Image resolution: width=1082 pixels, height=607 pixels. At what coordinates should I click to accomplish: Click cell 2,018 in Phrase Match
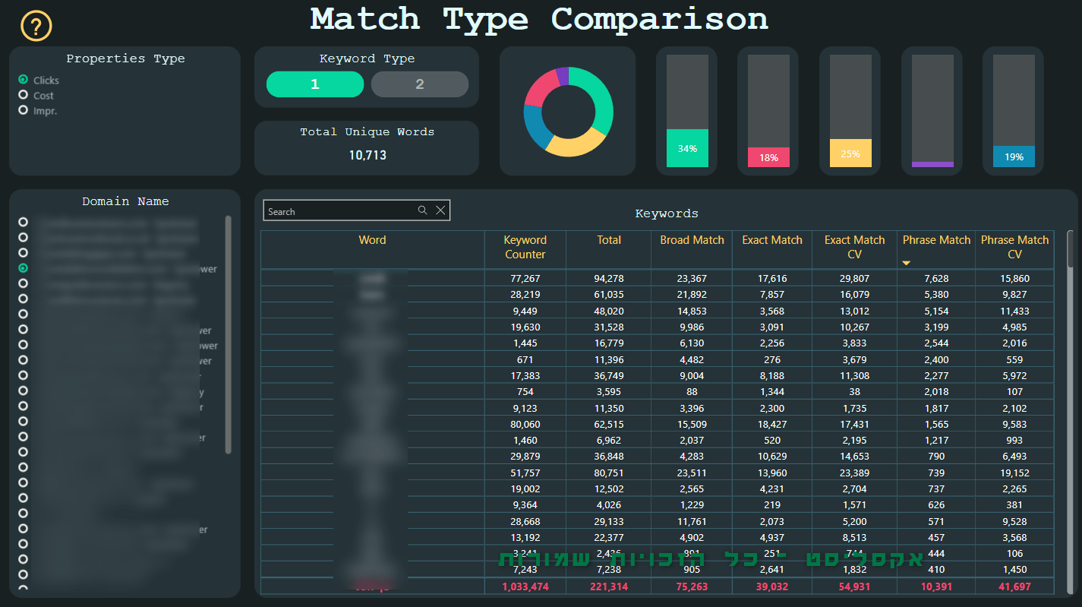tap(936, 392)
